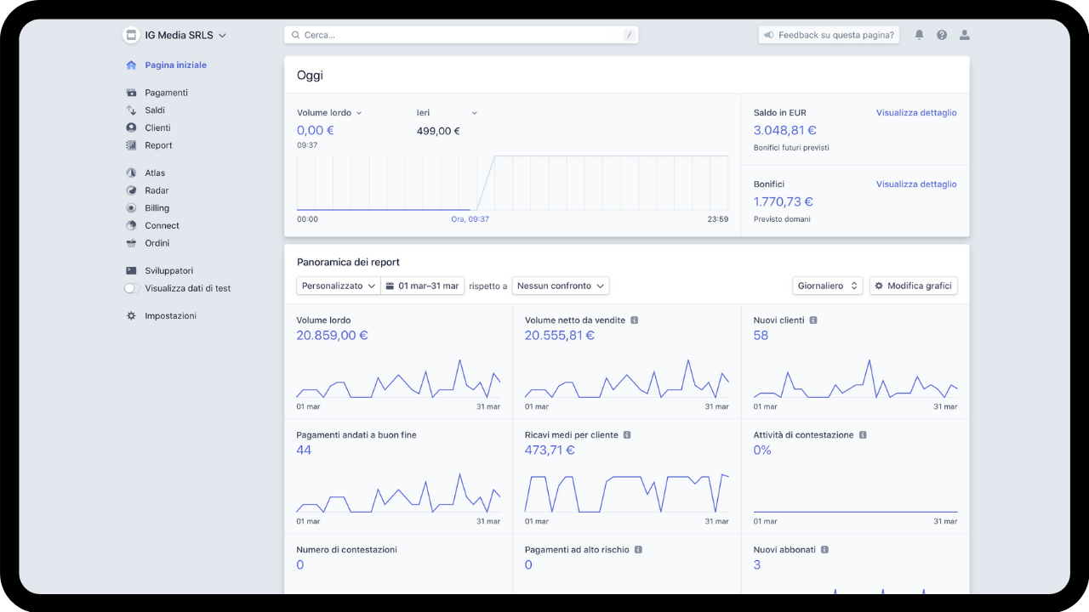Open Impostazioni in the sidebar
Image resolution: width=1089 pixels, height=612 pixels.
click(170, 315)
